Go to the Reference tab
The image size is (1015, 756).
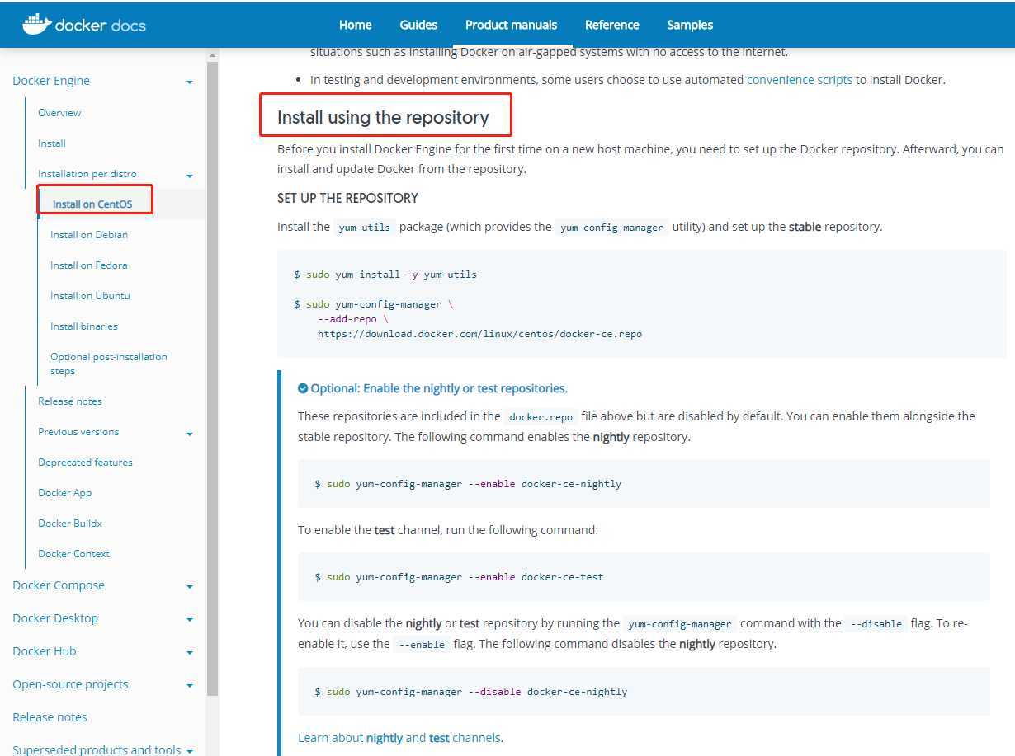point(611,25)
